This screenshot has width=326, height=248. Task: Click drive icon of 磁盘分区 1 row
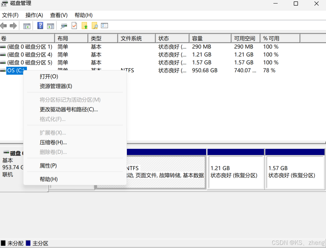3,47
